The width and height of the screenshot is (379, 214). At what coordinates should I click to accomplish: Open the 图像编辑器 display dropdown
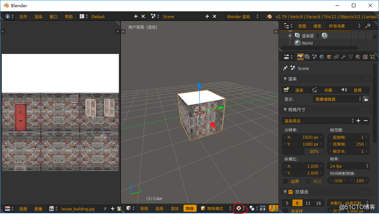pos(337,99)
